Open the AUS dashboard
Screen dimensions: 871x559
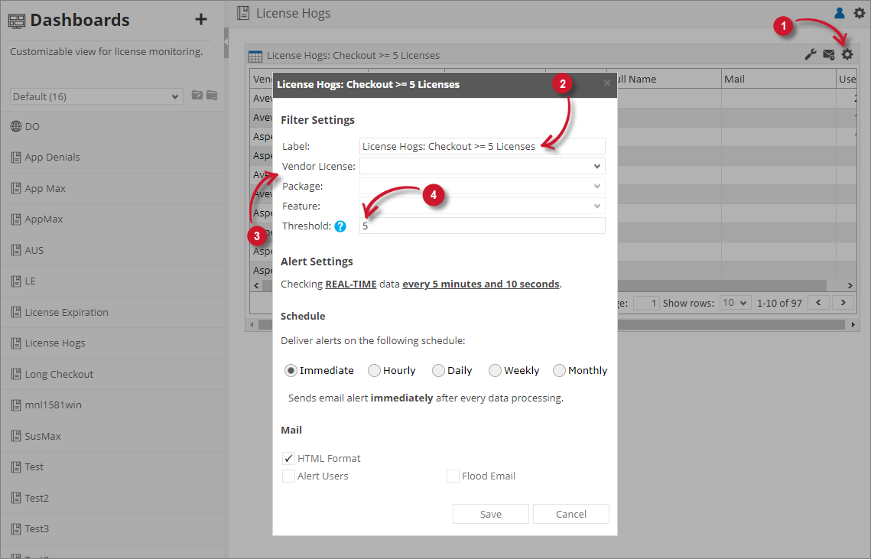[114, 250]
